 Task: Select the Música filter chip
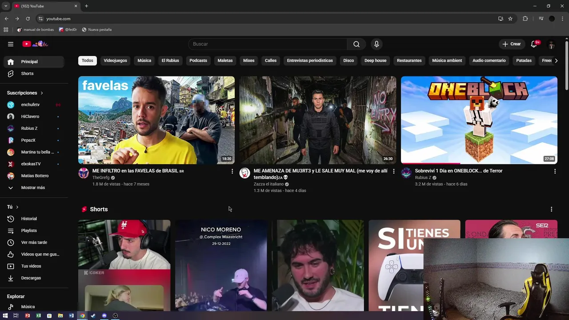(144, 60)
